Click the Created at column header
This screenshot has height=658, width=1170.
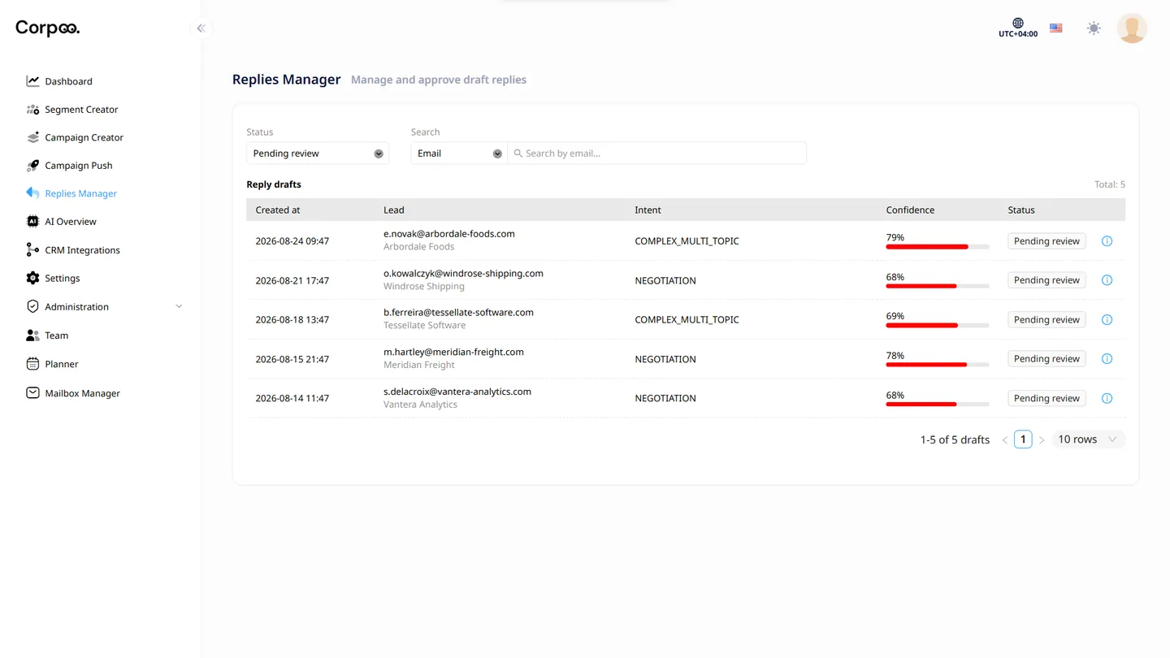(278, 210)
